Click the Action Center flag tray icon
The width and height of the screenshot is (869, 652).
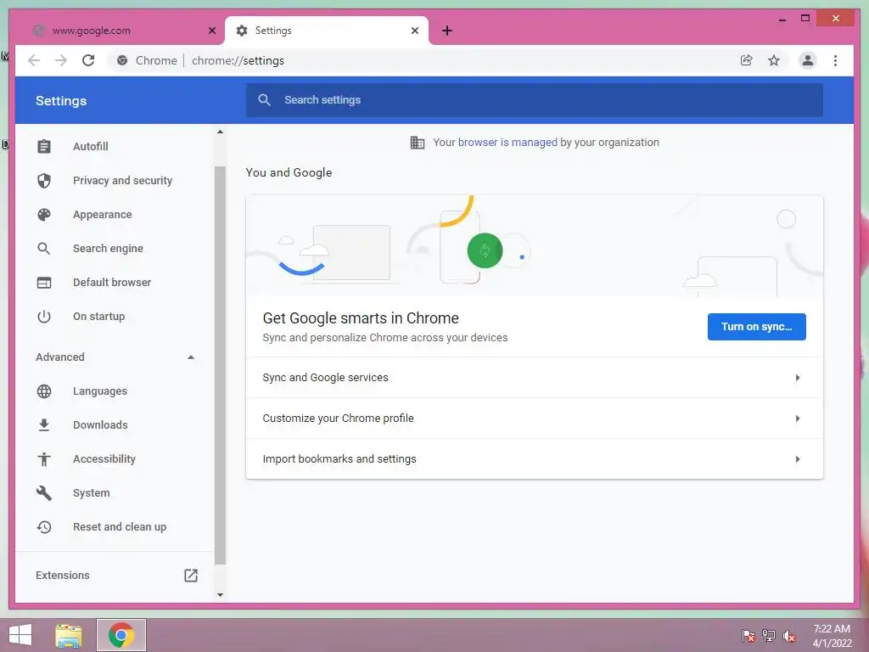click(748, 635)
